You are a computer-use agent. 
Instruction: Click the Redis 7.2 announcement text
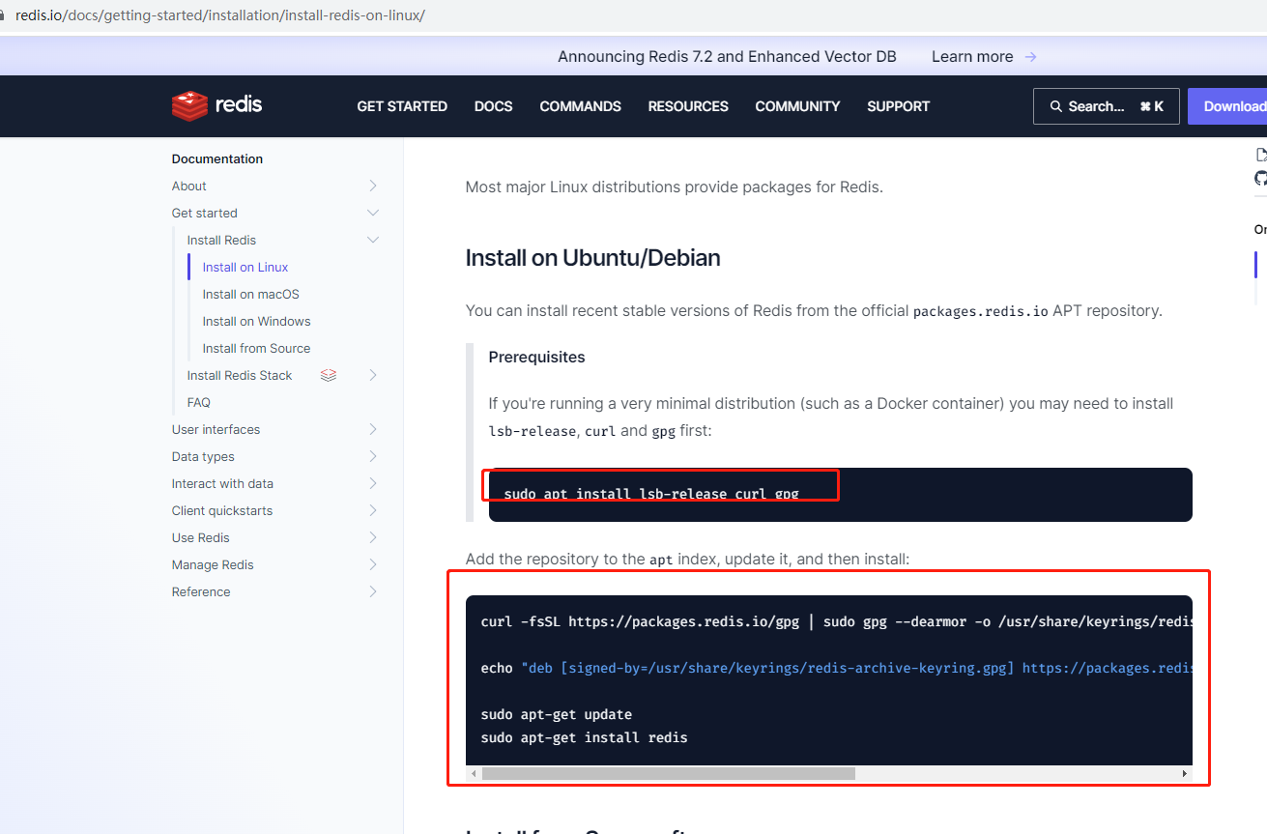727,57
